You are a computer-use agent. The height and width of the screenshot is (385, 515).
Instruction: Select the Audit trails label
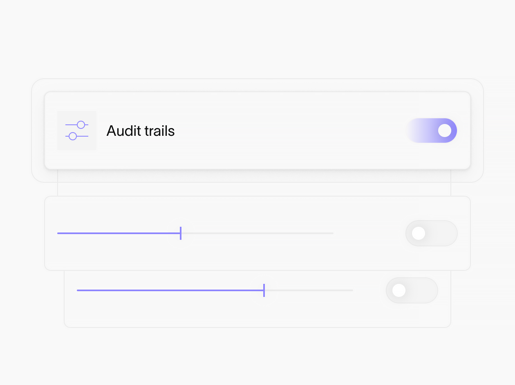(x=141, y=131)
